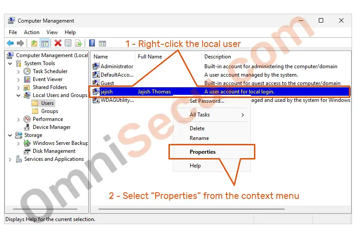The height and width of the screenshot is (237, 356).
Task: Click the red X Delete toolbar icon
Action: [58, 43]
